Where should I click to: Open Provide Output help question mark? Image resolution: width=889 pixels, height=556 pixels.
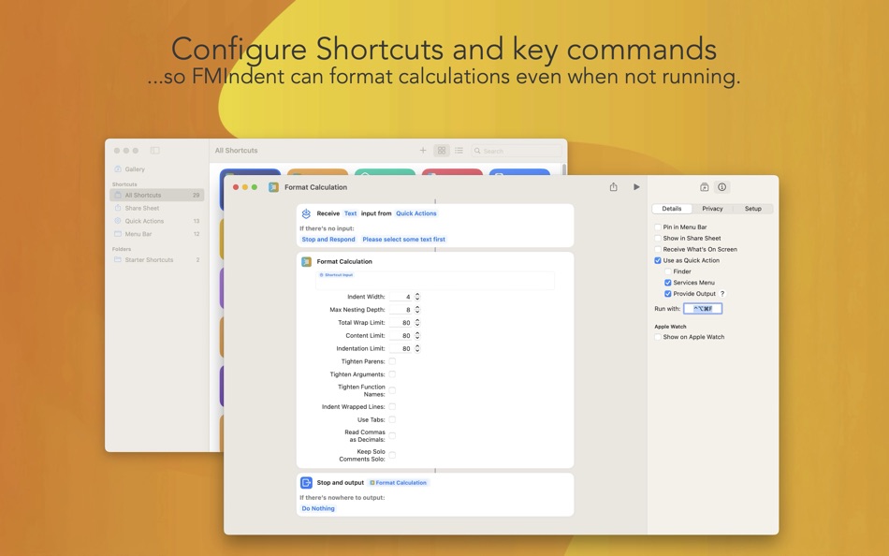click(x=722, y=294)
